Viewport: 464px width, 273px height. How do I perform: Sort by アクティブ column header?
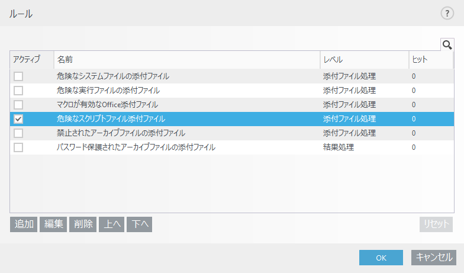32,59
